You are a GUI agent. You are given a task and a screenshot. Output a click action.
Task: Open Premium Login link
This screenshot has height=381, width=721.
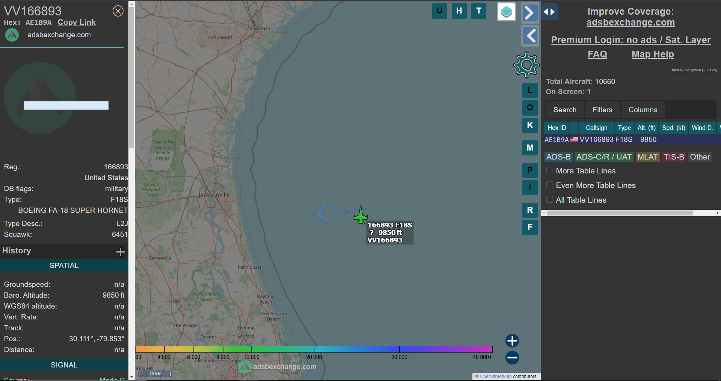click(630, 40)
